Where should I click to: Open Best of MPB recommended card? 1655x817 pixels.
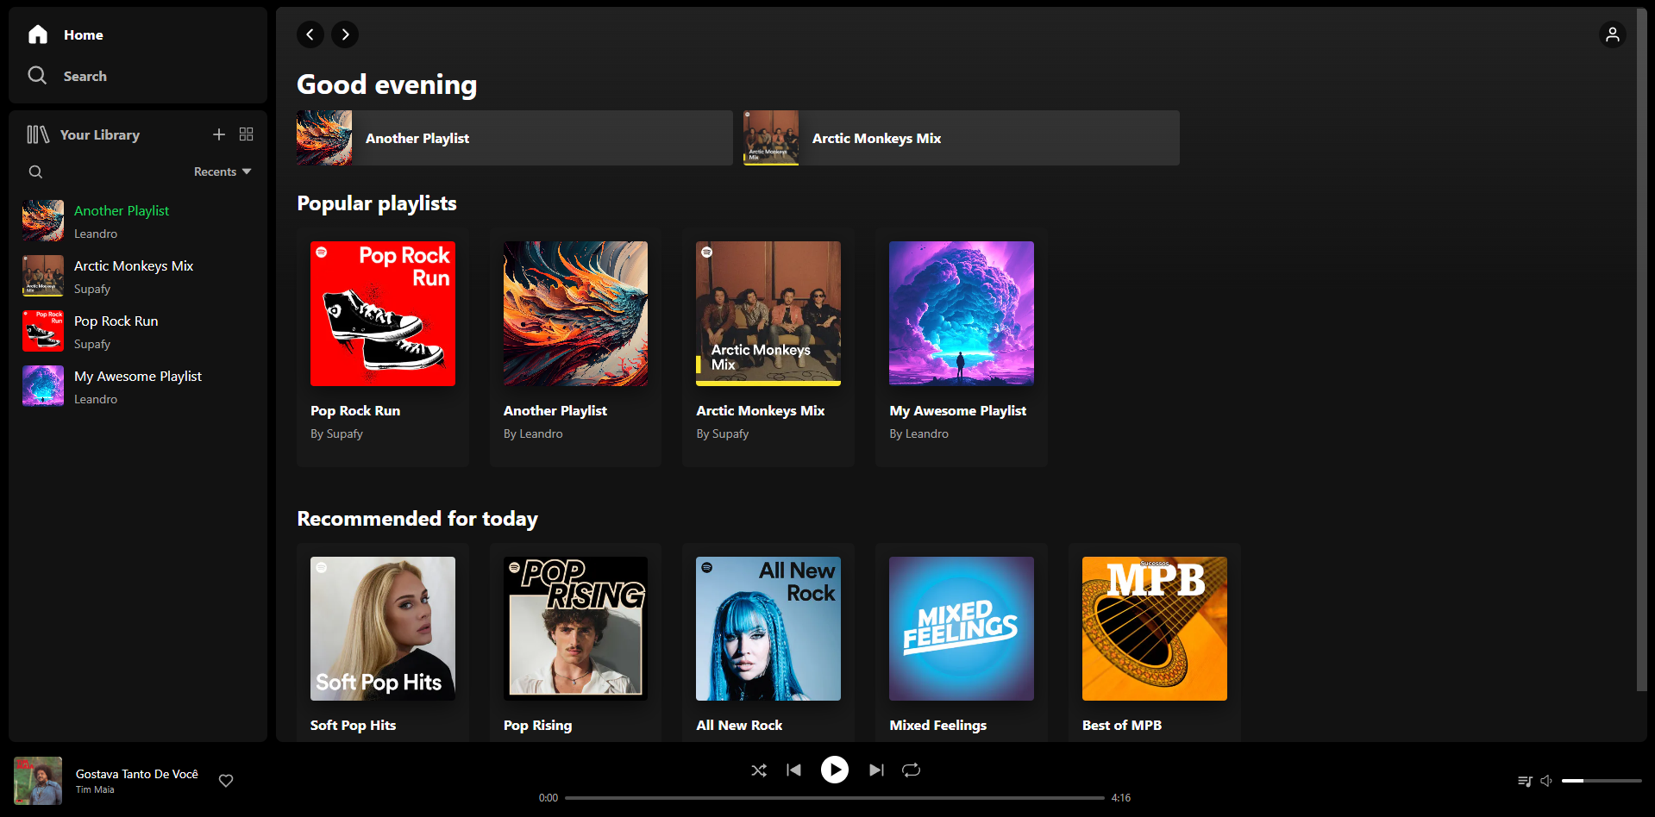[1155, 642]
